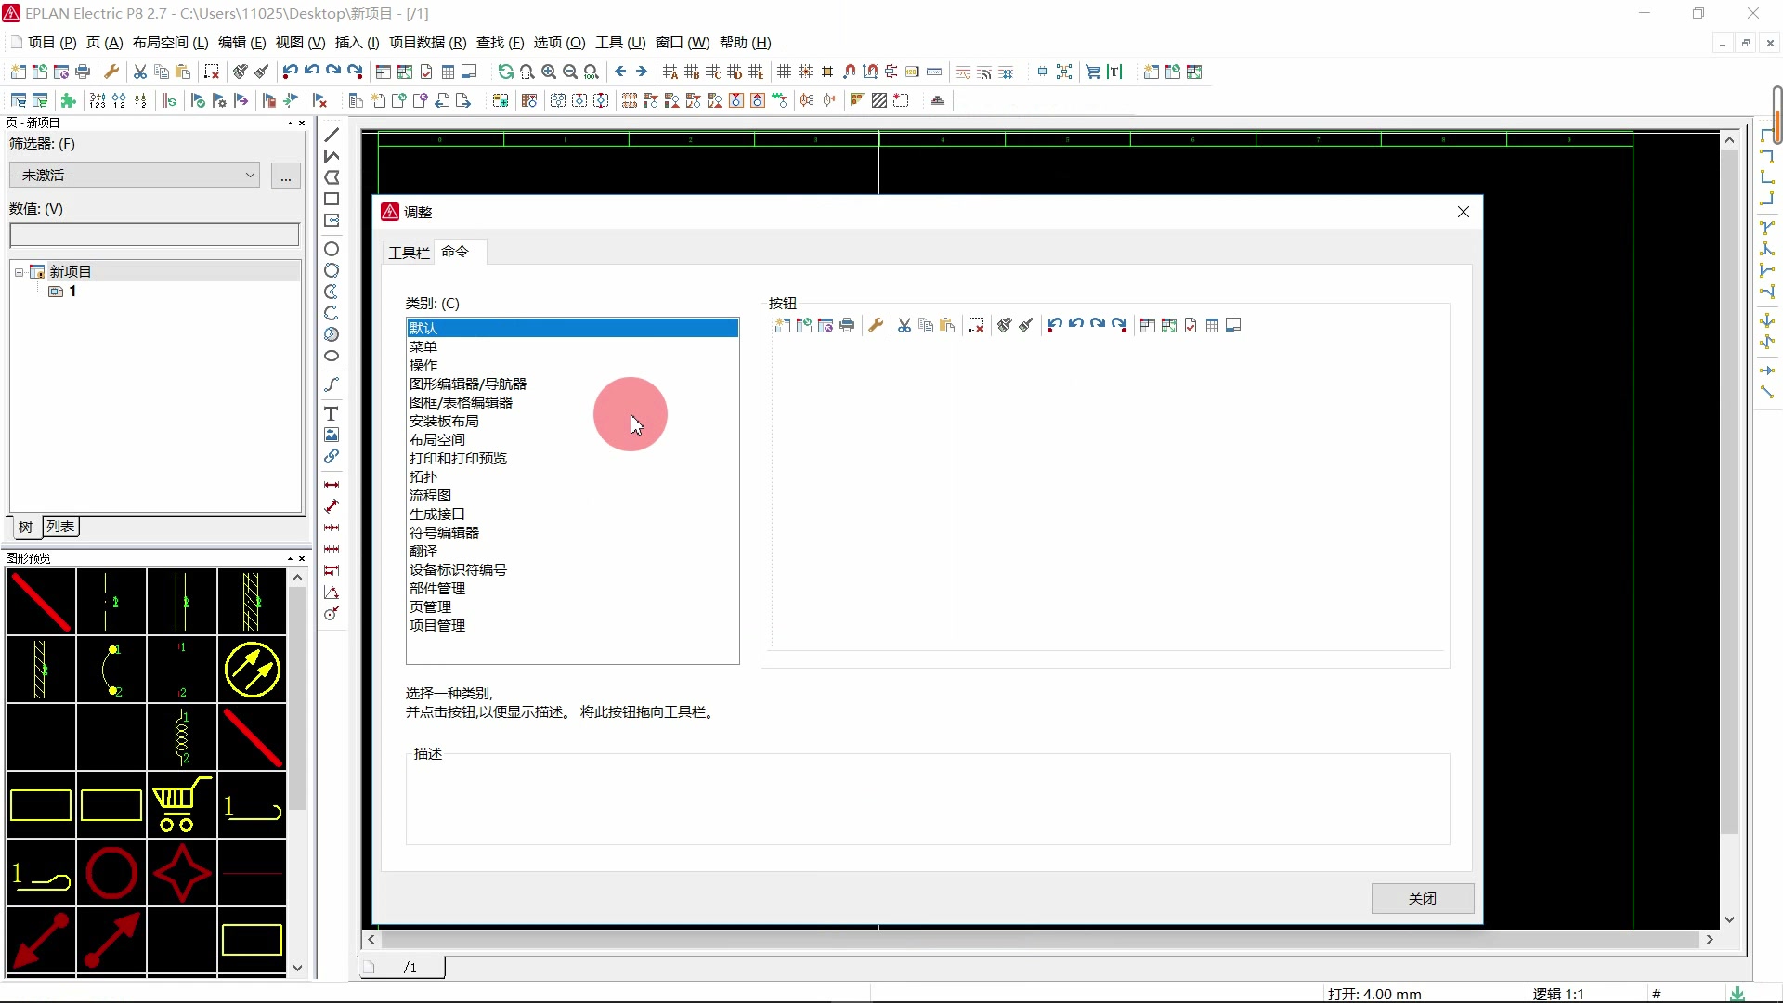The image size is (1783, 1003).
Task: Select the Rectangle drawing tool
Action: 332,199
